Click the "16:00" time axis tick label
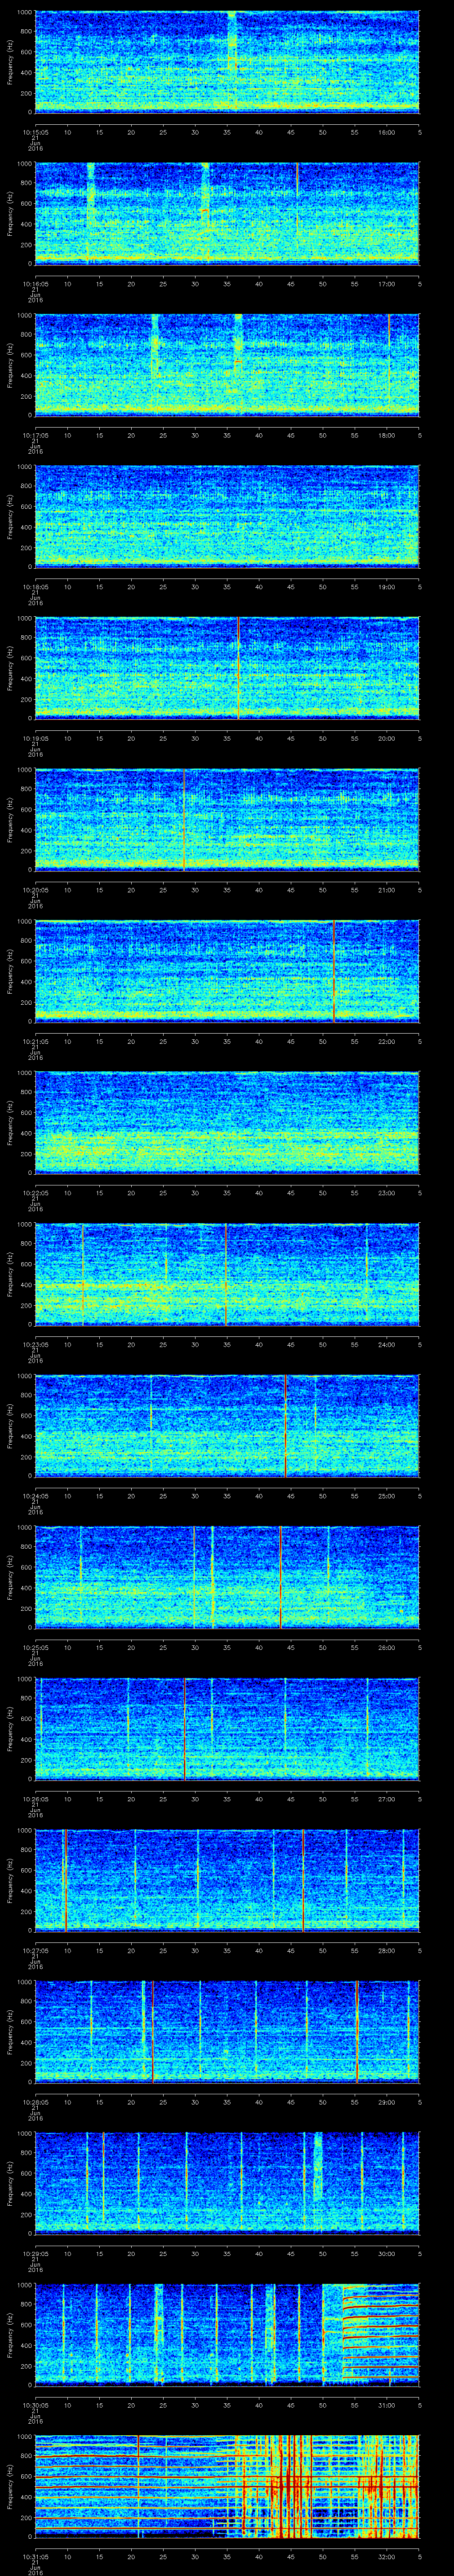The height and width of the screenshot is (2576, 454). 387,131
